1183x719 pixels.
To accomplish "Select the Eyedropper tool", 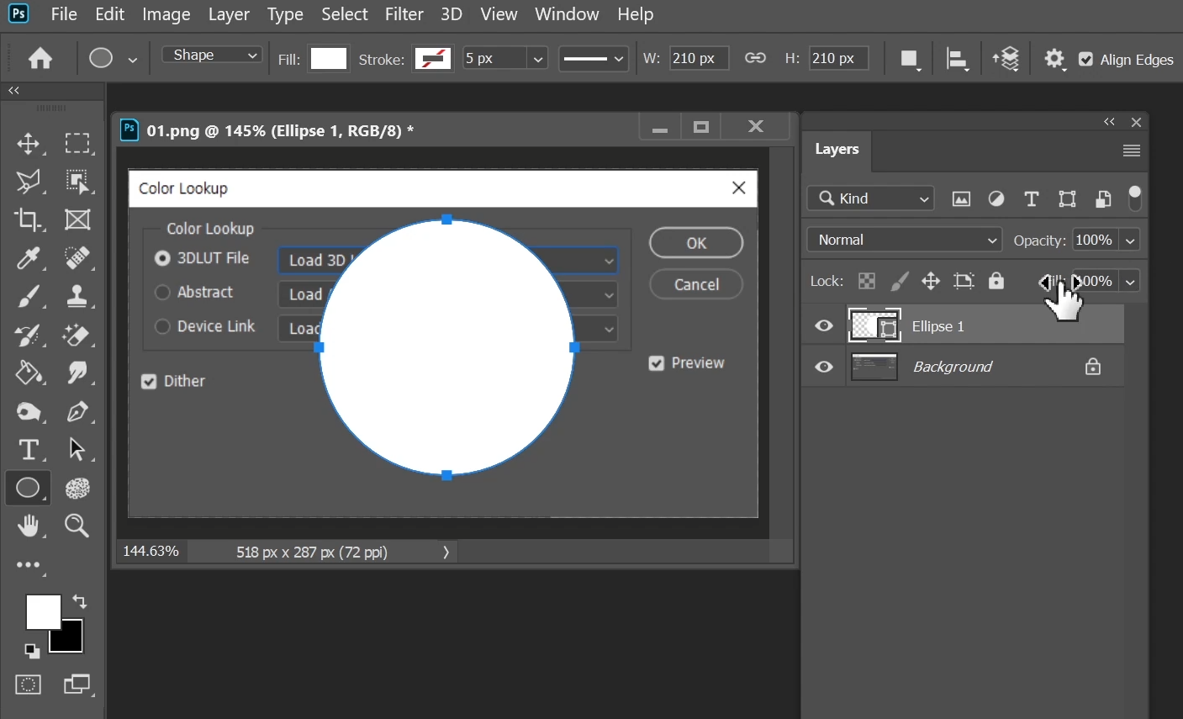I will tap(28, 258).
